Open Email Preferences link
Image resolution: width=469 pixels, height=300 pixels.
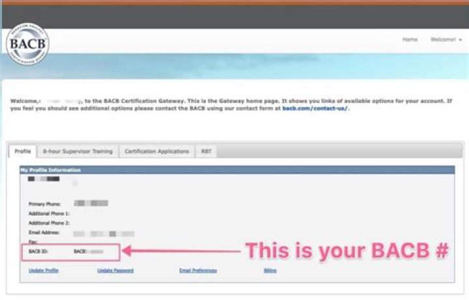[198, 271]
